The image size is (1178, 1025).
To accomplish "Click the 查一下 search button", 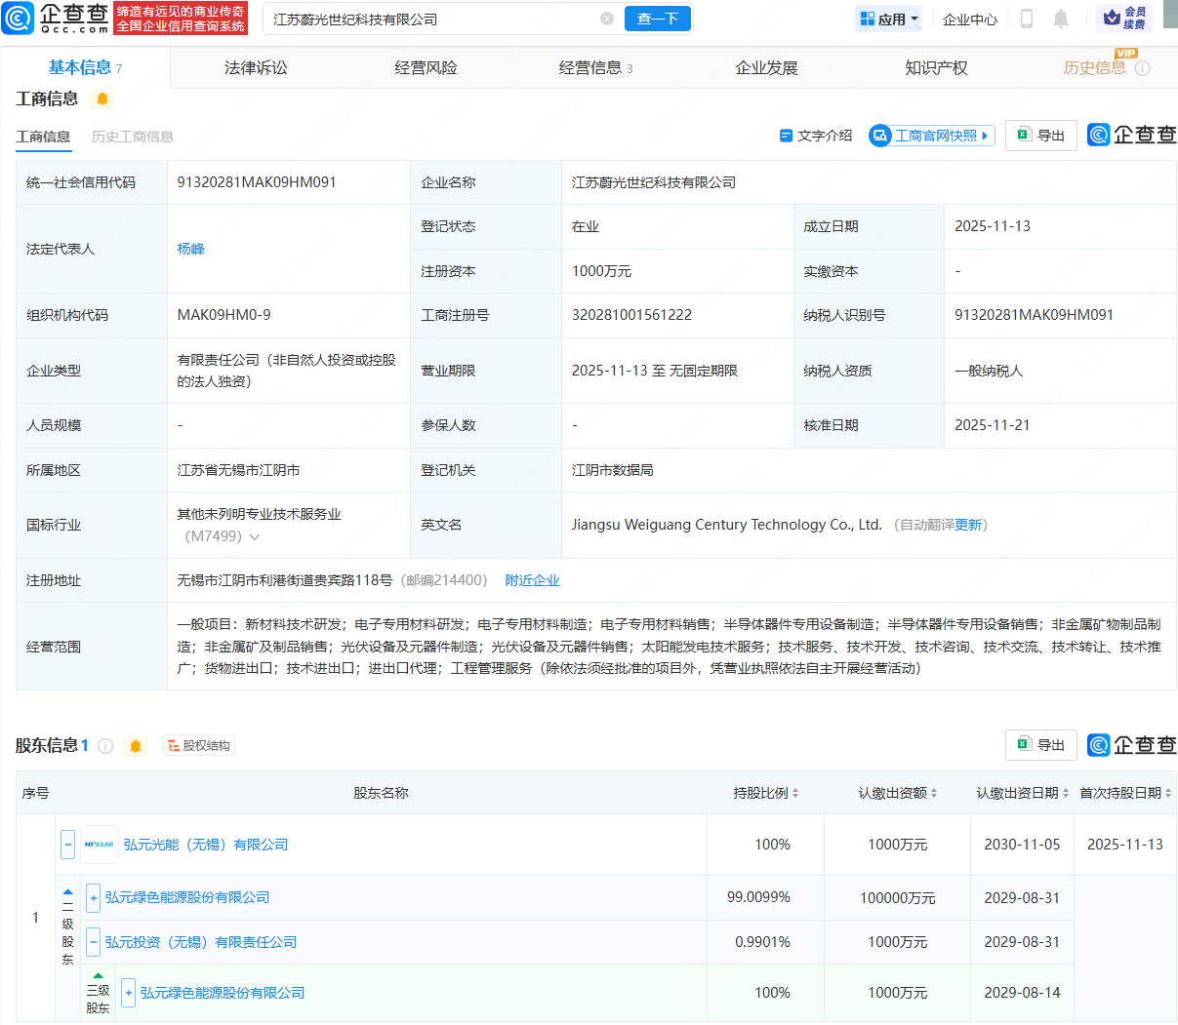I will coord(657,19).
